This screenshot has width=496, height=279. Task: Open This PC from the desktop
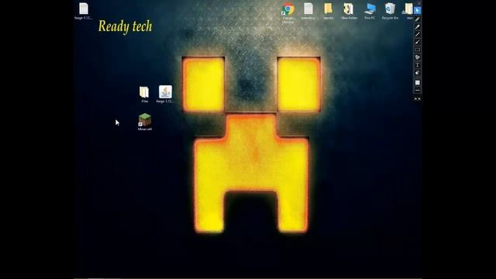[370, 11]
